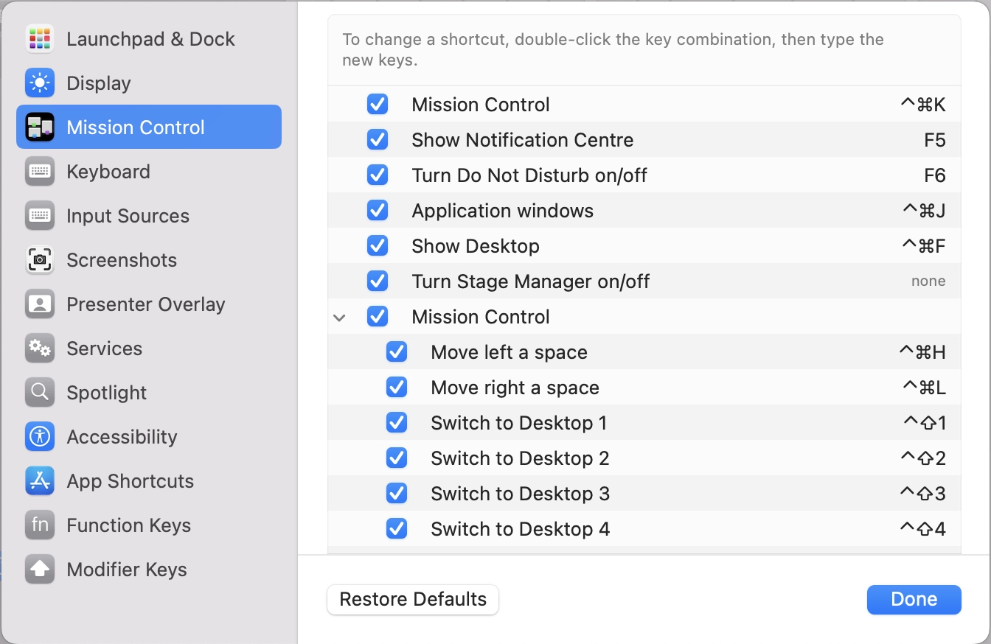Click the Modifier Keys arrow icon

coord(39,569)
